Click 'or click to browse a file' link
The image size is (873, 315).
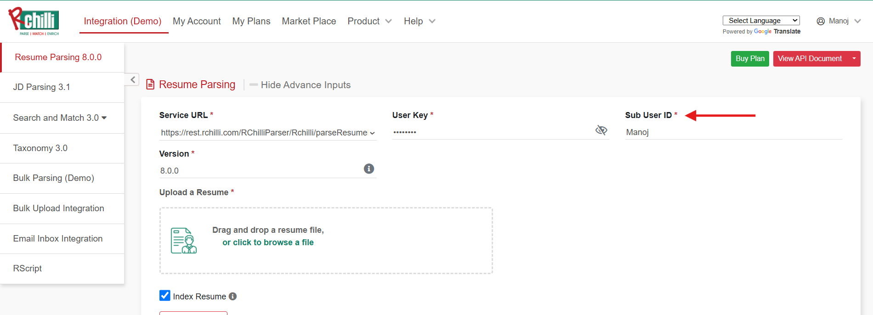click(x=268, y=242)
